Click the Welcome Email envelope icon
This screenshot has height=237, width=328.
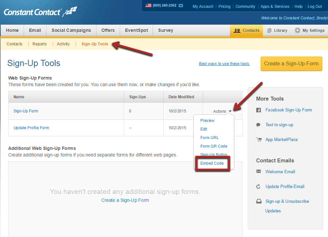click(259, 171)
